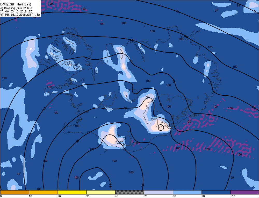Click the contour label '58'
Viewport: 259px width, 198px height.
pos(77,141)
